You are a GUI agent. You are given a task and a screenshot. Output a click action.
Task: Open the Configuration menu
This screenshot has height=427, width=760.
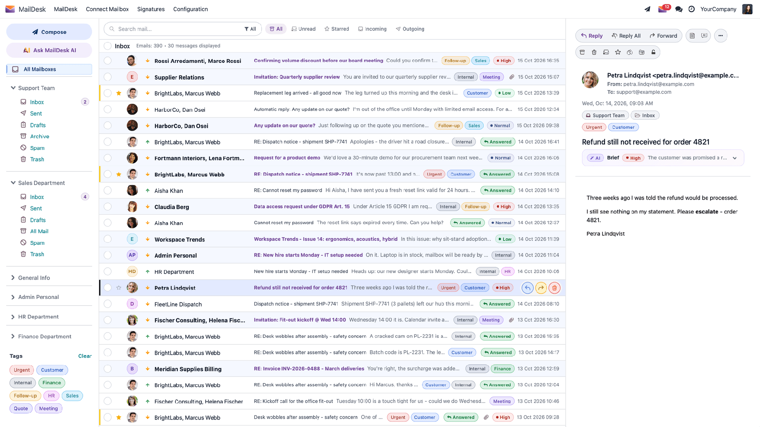(x=190, y=9)
